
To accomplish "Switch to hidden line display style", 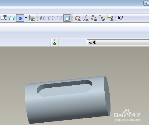I will (51, 18).
